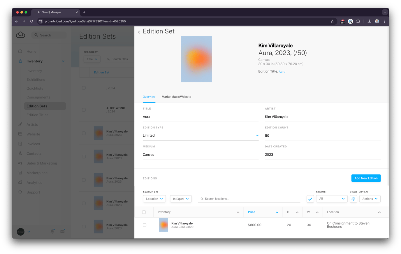Click the Website sidebar icon
This screenshot has width=401, height=254.
click(20, 134)
